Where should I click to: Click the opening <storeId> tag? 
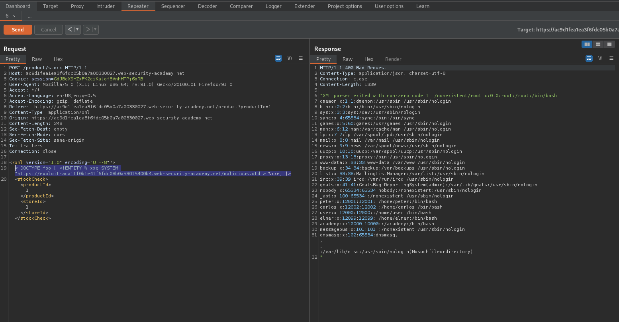tap(33, 201)
